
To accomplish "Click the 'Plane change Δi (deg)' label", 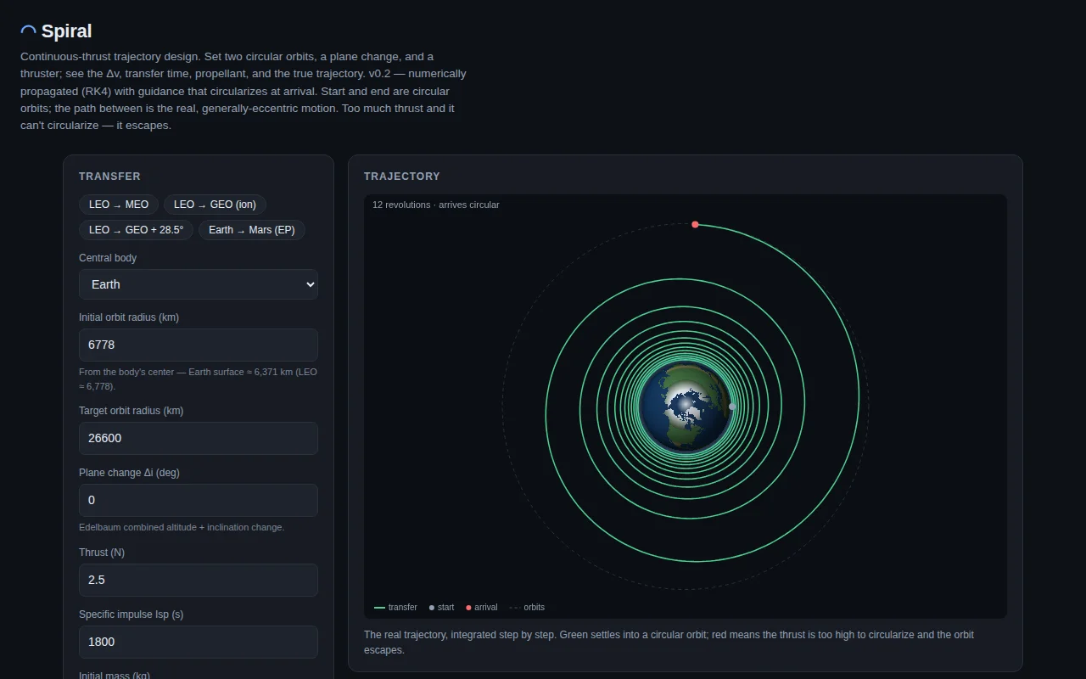I will 129,473.
